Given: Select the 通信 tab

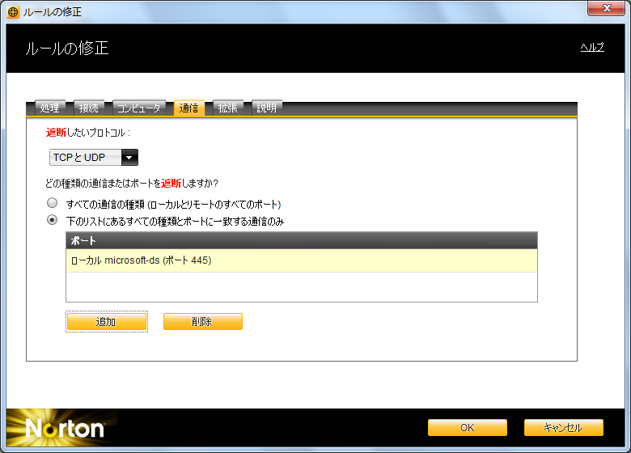Looking at the screenshot, I should point(189,108).
